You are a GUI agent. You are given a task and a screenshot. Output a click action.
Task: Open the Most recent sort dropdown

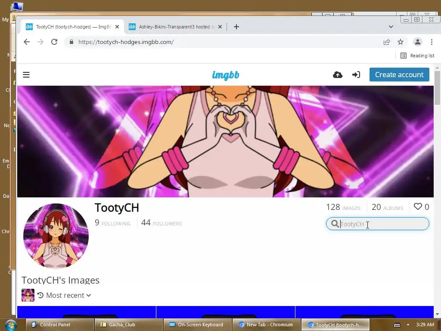(65, 295)
